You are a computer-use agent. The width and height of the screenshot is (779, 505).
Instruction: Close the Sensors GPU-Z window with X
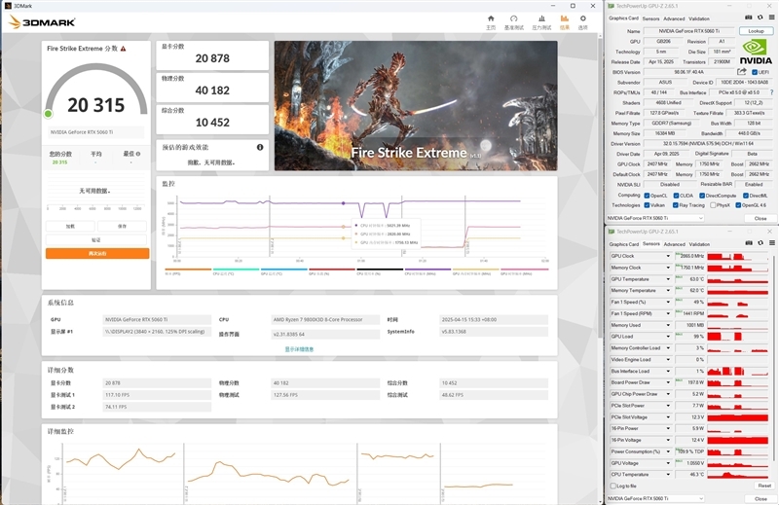click(x=770, y=232)
